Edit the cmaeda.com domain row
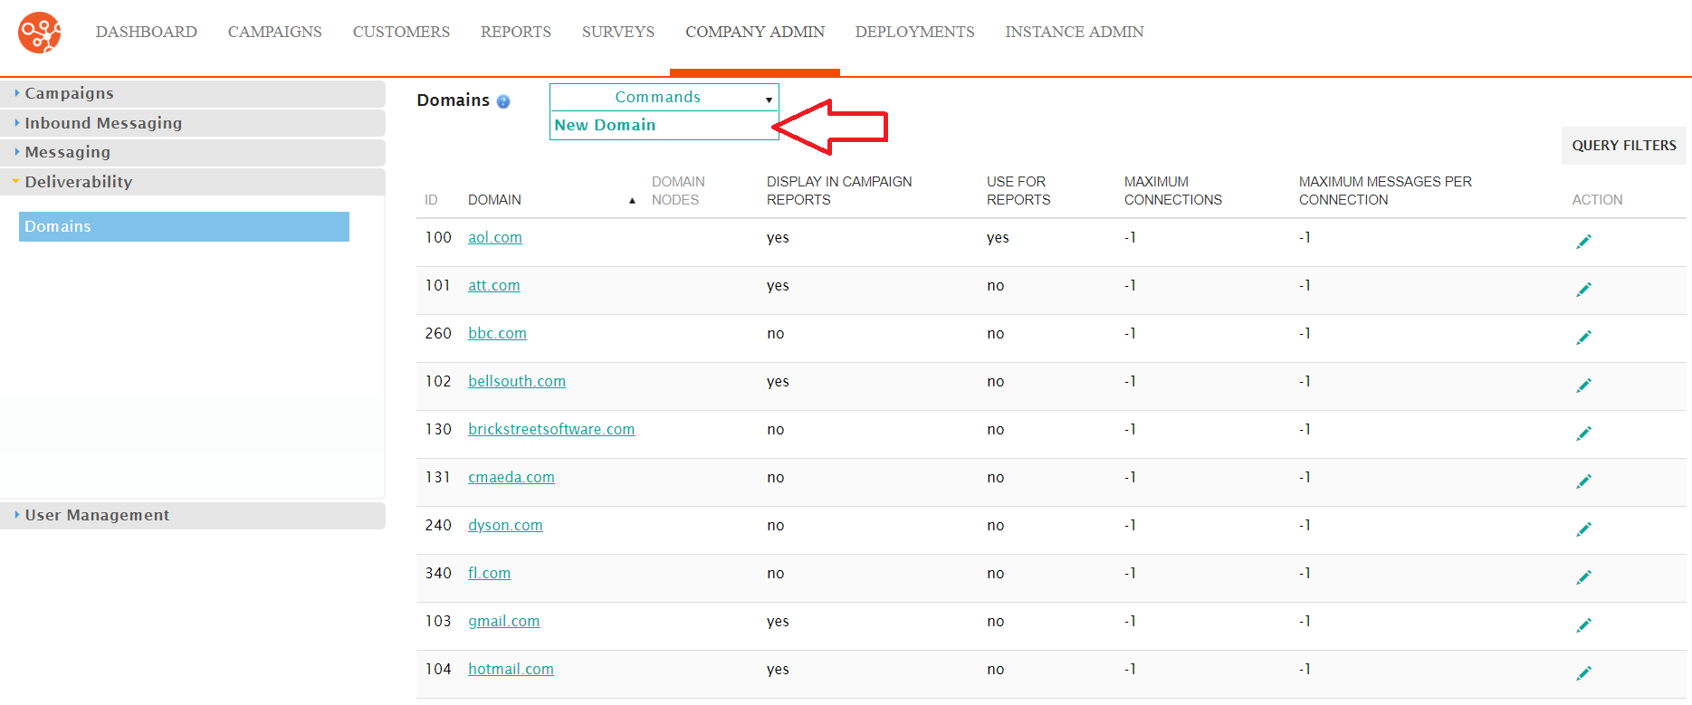1692x705 pixels. pos(1583,481)
